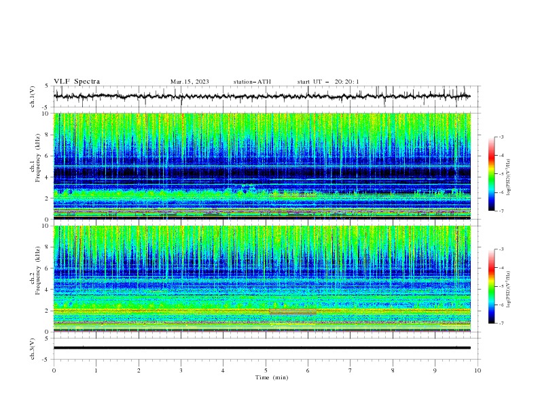Click the gray band in ch.2 near 2 kHz
538x416 pixels.
(x=293, y=311)
